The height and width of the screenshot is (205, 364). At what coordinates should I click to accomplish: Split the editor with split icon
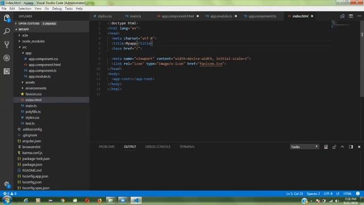[351, 17]
